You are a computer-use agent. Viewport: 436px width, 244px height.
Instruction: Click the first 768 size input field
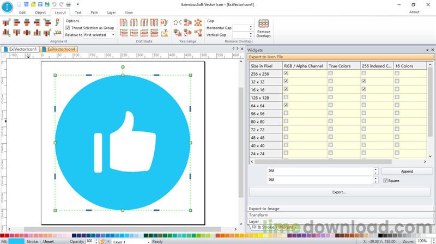coord(320,171)
